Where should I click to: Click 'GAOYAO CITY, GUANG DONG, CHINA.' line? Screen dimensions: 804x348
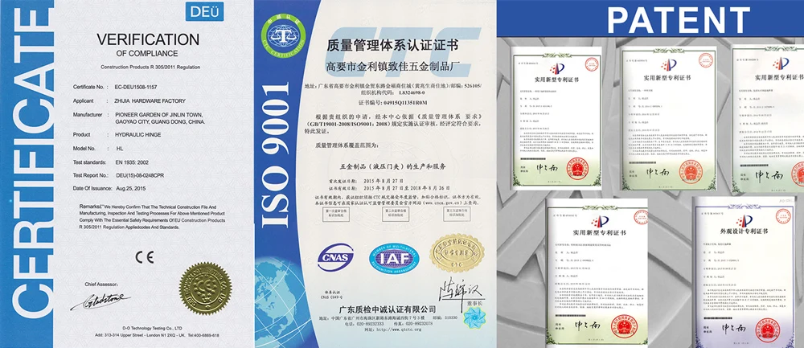(161, 122)
